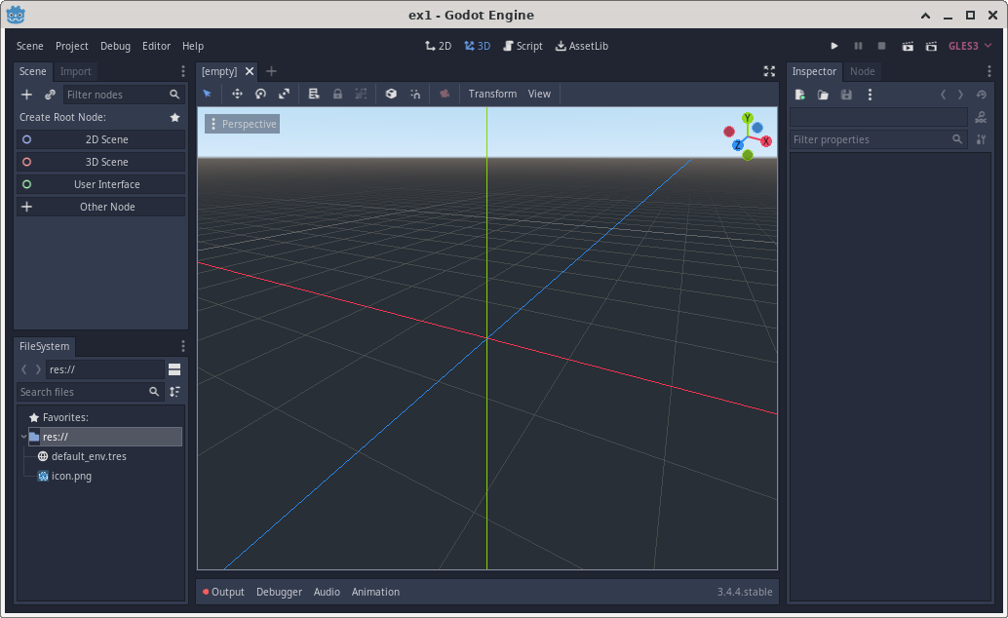Open FileSystem dock options menu
The width and height of the screenshot is (1008, 618).
coord(182,346)
